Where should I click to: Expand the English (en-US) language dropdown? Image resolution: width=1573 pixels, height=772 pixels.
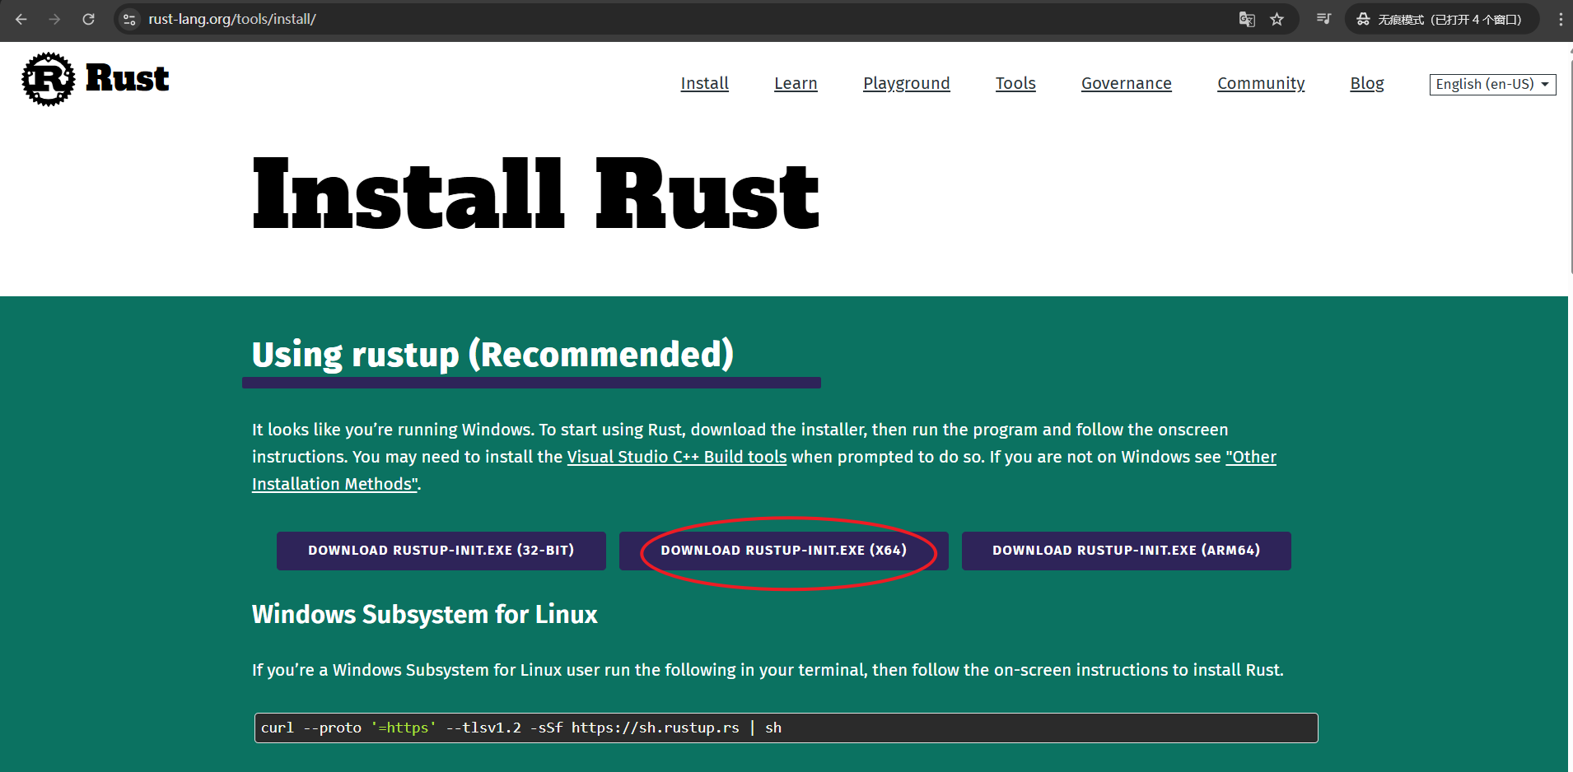(x=1492, y=84)
